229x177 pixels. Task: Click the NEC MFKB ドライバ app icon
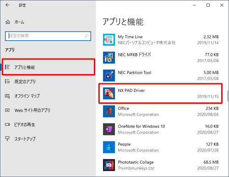[109, 58]
